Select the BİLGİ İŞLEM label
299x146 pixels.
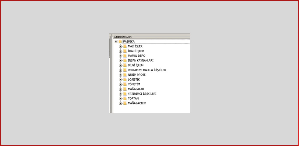[x=135, y=65]
